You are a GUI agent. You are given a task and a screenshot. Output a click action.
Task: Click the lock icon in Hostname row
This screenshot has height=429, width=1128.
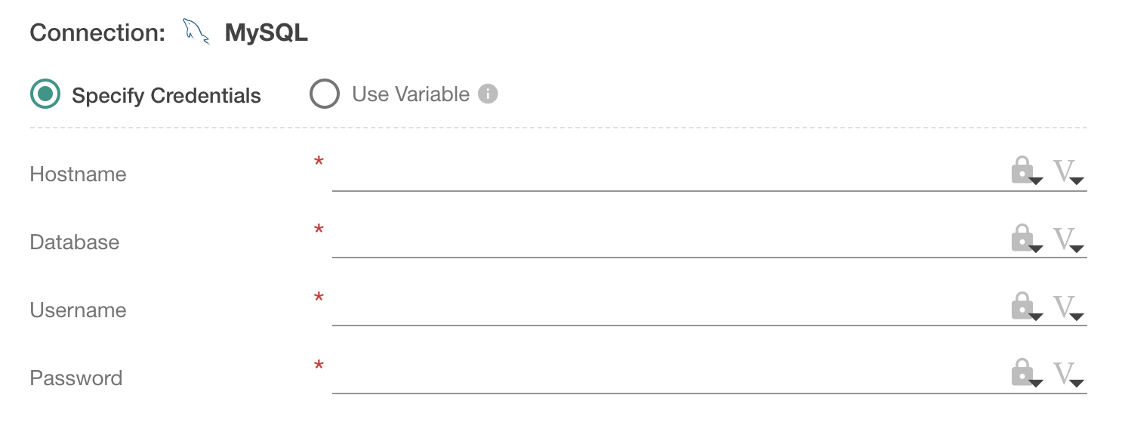(1024, 171)
